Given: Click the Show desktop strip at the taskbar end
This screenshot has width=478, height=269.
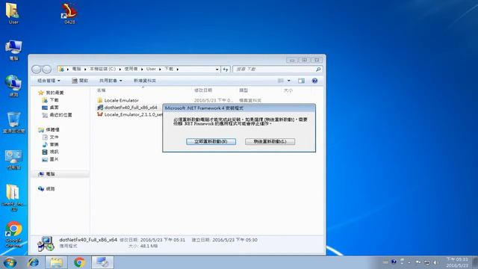Looking at the screenshot, I should click(x=475, y=262).
